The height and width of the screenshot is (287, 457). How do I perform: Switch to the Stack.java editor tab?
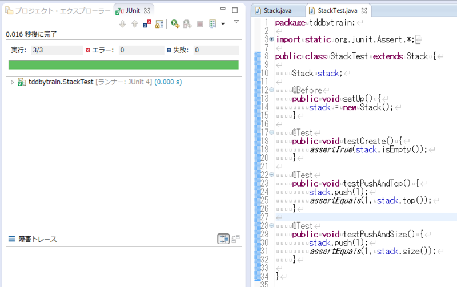[x=278, y=11]
